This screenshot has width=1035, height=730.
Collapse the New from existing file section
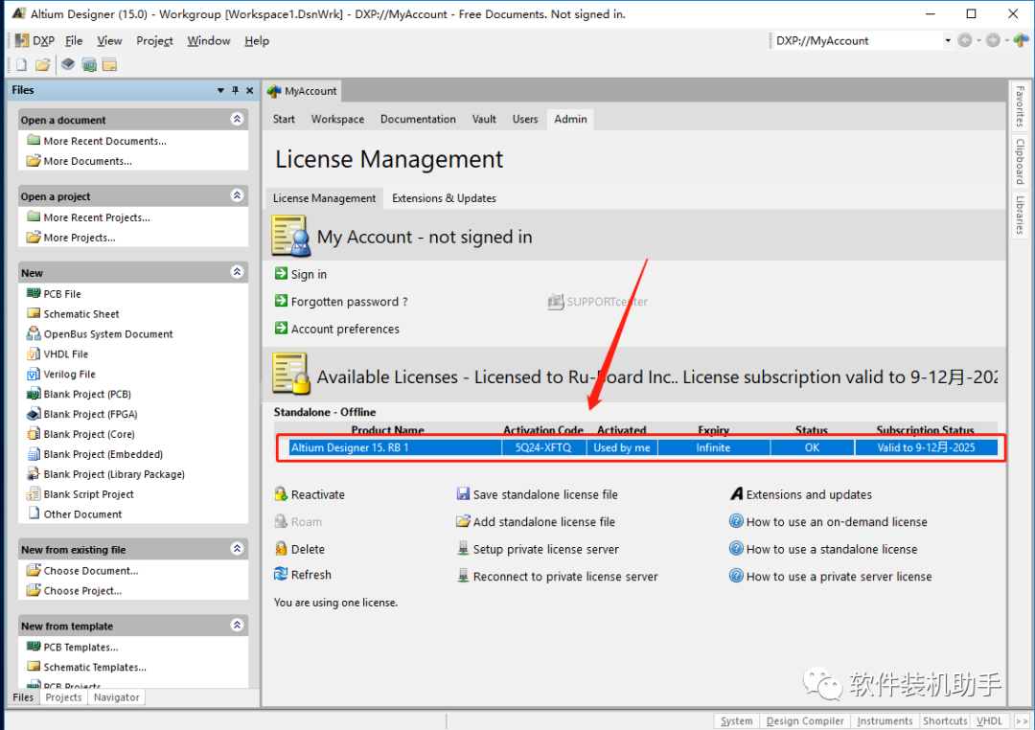tap(237, 549)
